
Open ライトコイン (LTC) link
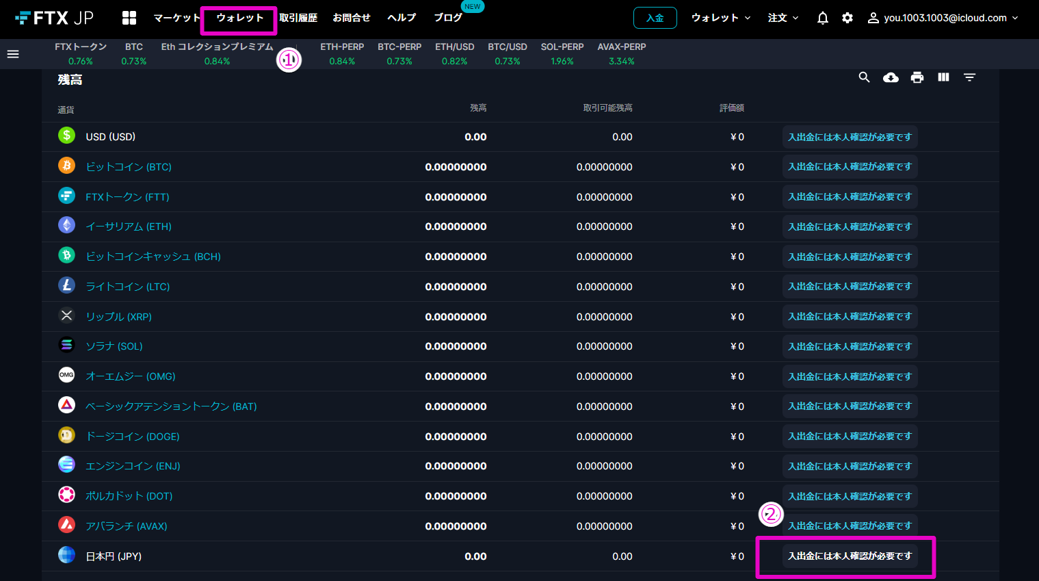(128, 287)
